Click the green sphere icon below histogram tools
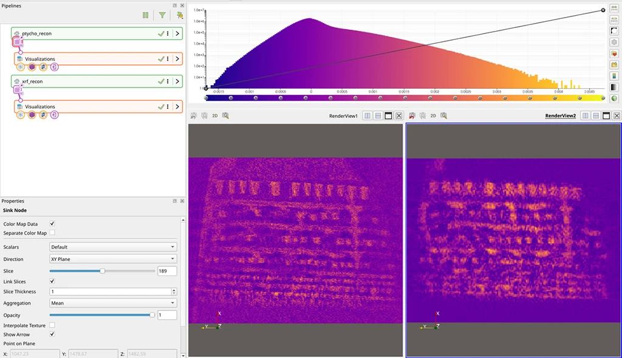This screenshot has height=358, width=622. 614,98
